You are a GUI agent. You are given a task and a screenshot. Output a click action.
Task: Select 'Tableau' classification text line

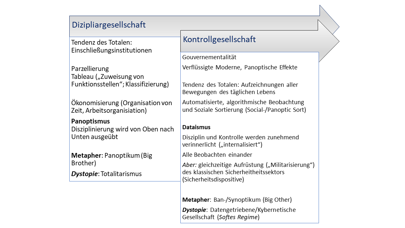coord(108,77)
